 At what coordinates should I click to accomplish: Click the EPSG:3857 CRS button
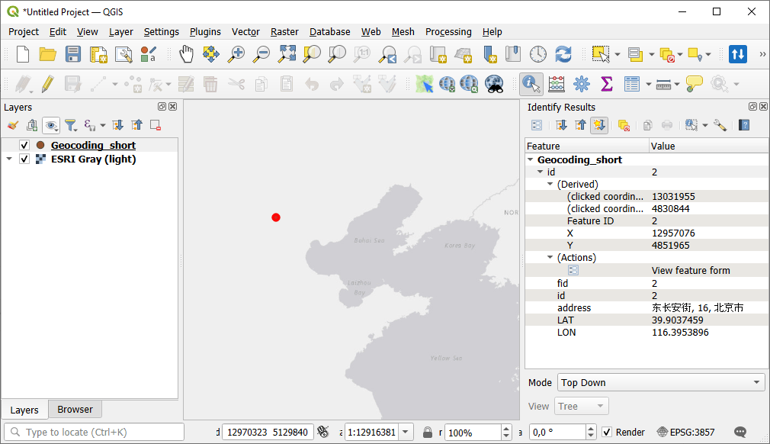pos(686,433)
